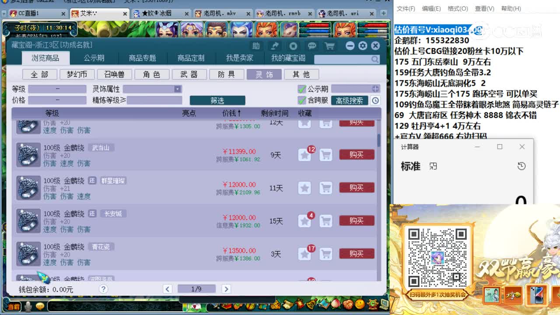
Task: Open the 青花瓷 ring thumbnail
Action: pos(28,254)
